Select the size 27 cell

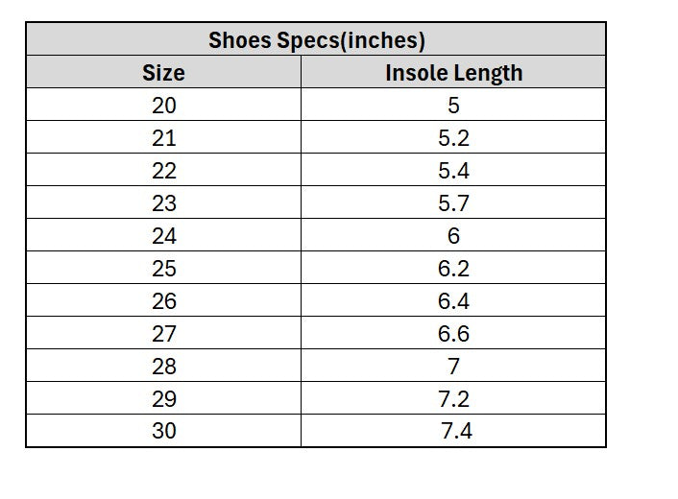tap(163, 334)
